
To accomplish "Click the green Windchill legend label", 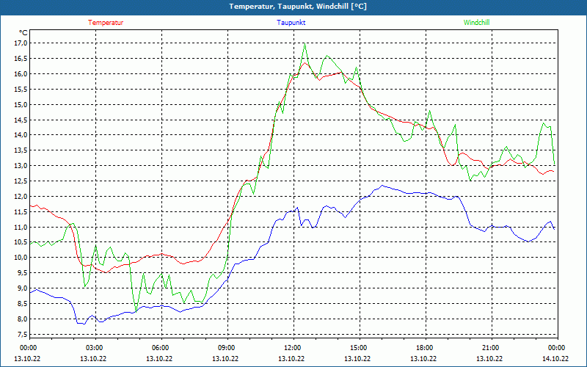I will click(x=477, y=23).
